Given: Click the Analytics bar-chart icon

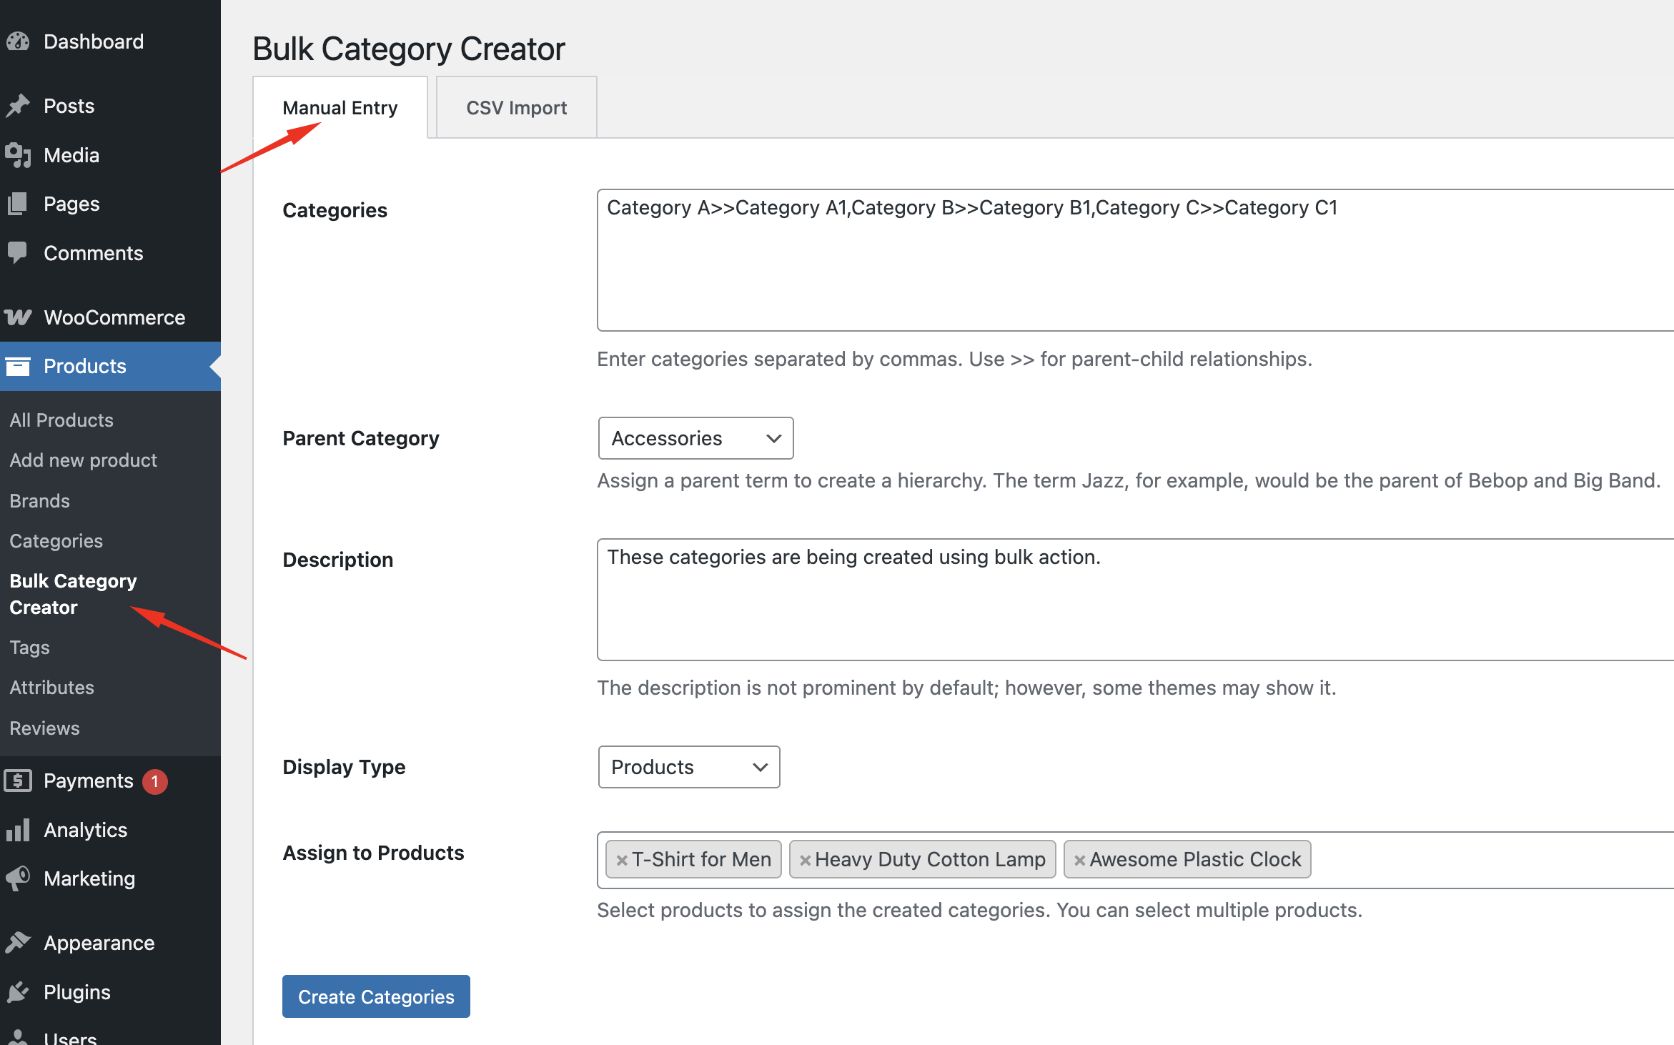Looking at the screenshot, I should (x=19, y=830).
